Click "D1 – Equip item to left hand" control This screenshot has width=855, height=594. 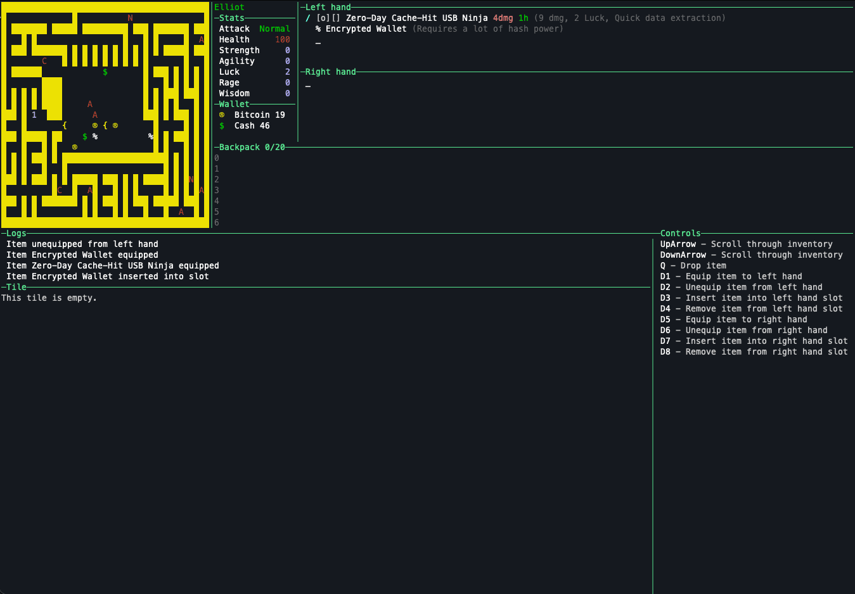[731, 276]
